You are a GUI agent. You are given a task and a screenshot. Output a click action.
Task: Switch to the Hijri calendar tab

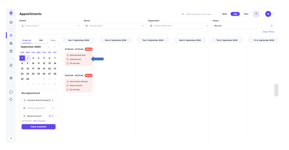coord(41,40)
